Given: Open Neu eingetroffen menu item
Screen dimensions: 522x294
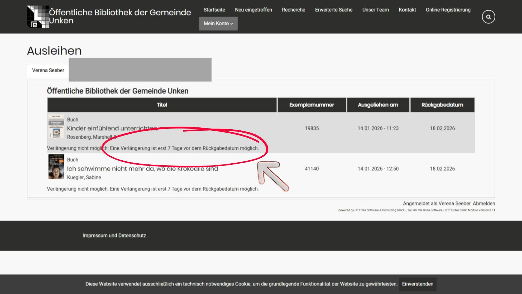Looking at the screenshot, I should click(253, 10).
